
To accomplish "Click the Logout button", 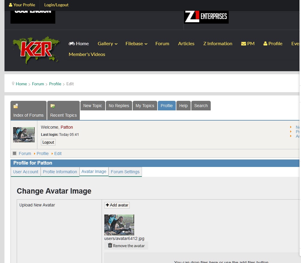I will click(48, 142).
